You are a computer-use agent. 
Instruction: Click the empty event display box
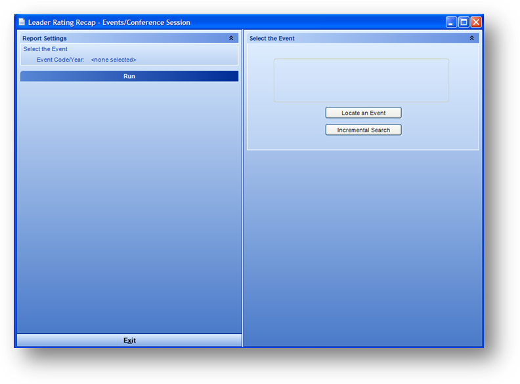[x=361, y=81]
